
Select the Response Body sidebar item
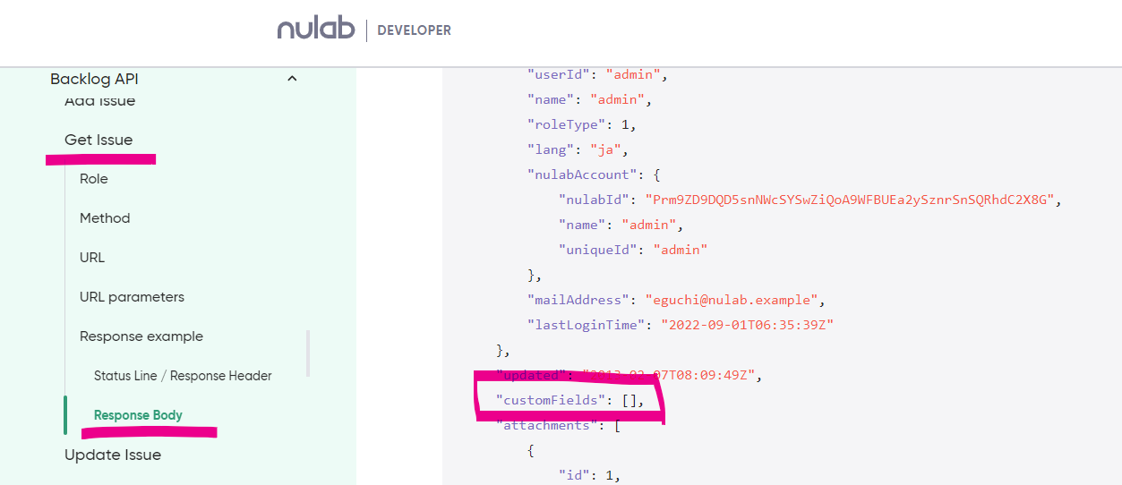pos(138,415)
